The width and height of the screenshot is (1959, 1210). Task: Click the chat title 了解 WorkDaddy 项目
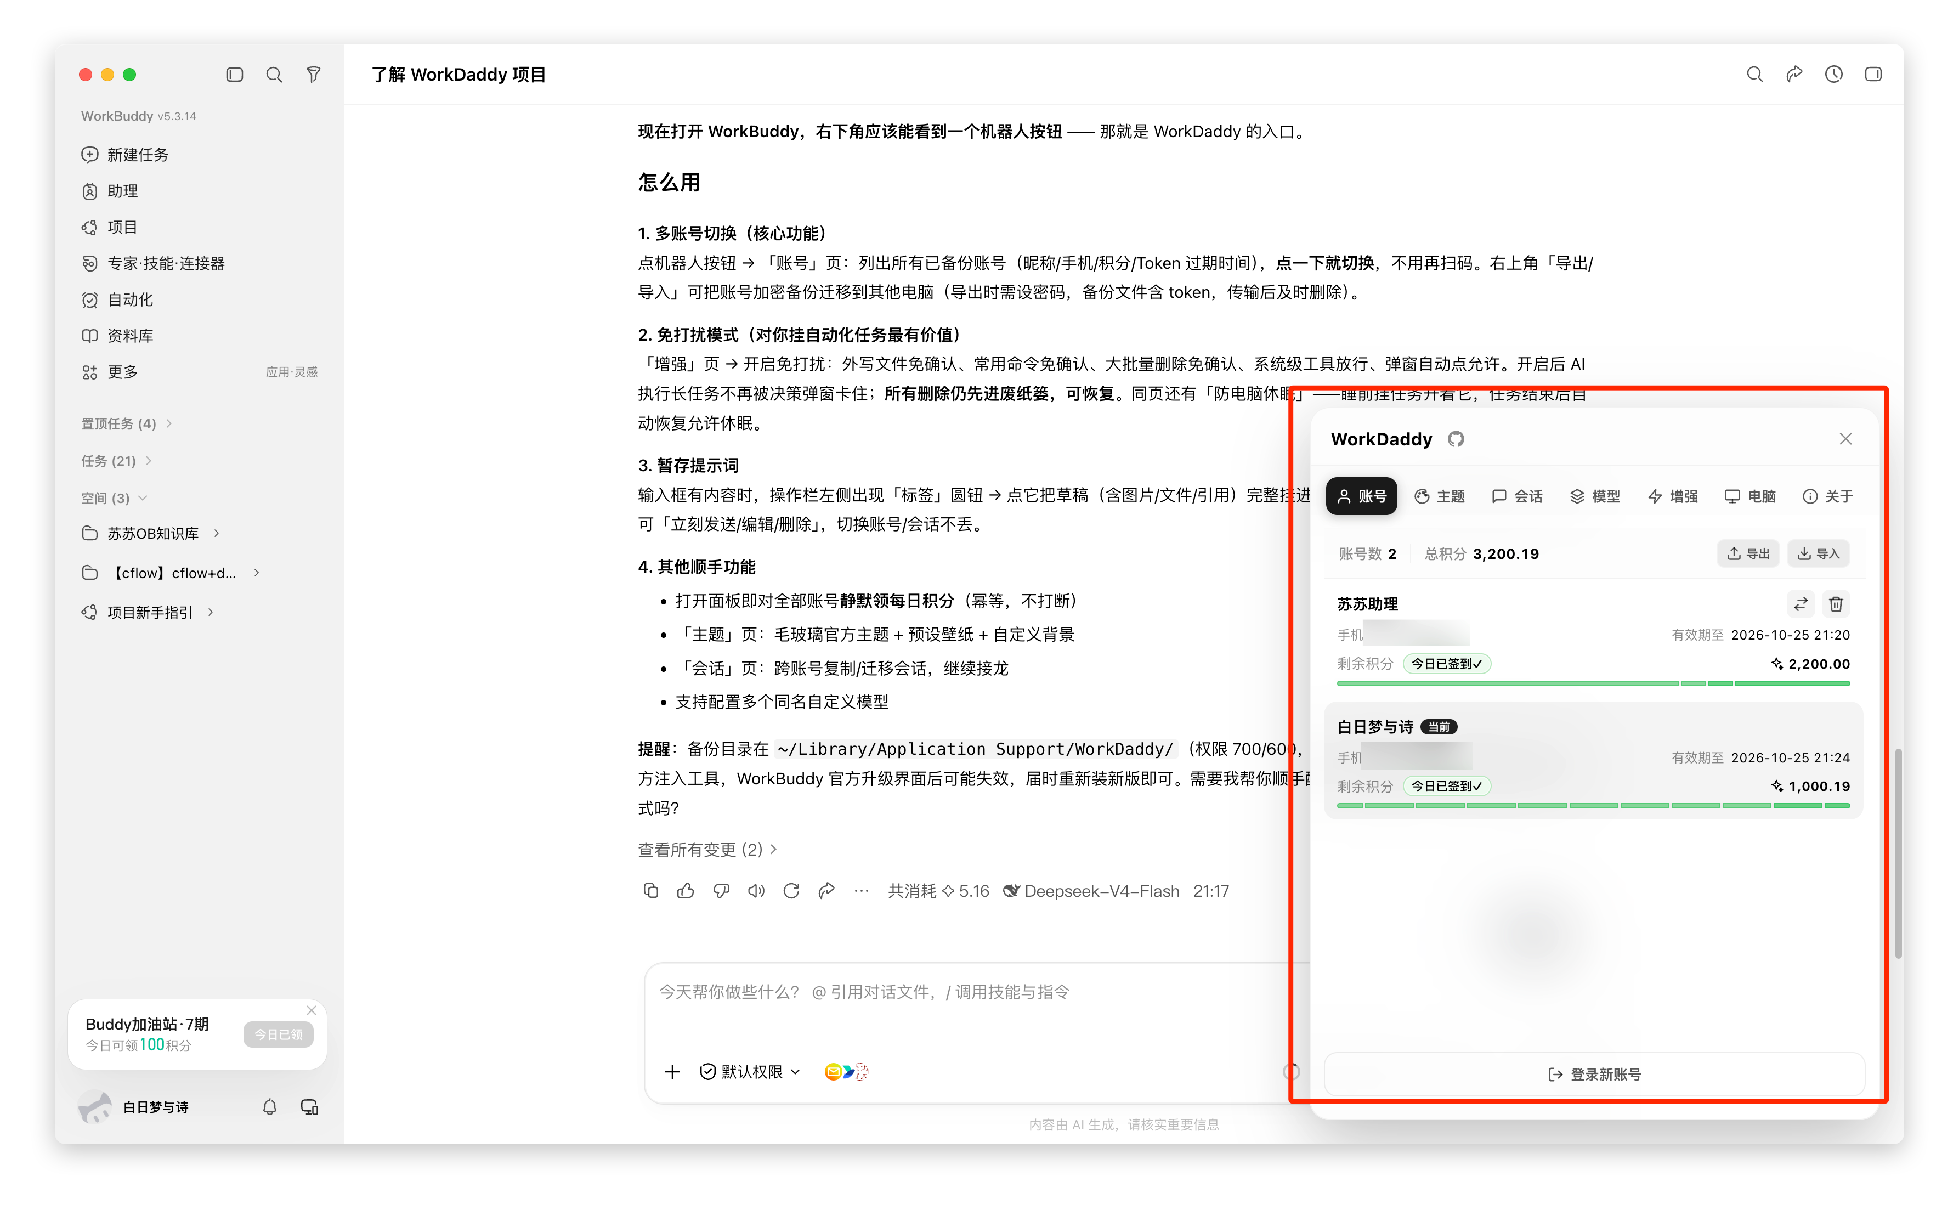click(x=458, y=75)
